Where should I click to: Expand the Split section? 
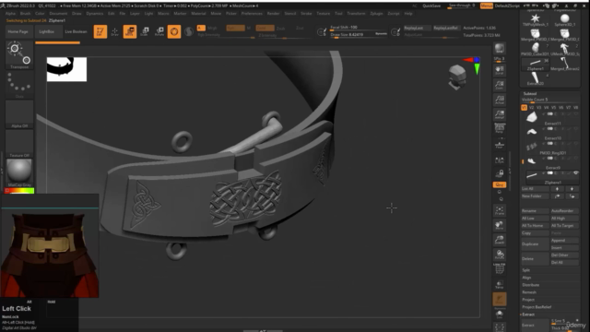(x=526, y=270)
